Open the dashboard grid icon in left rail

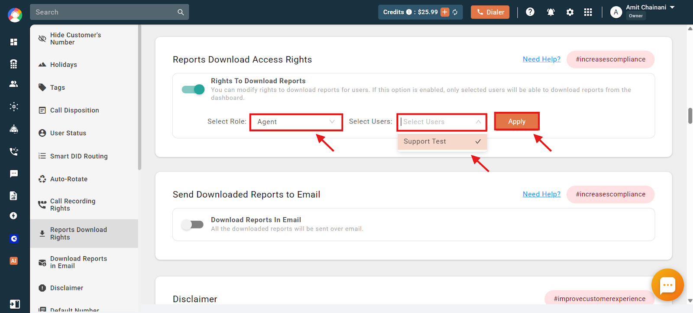tap(14, 42)
